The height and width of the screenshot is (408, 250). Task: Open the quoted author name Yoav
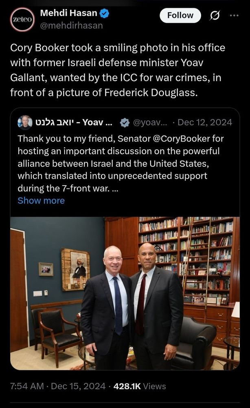[x=74, y=122]
